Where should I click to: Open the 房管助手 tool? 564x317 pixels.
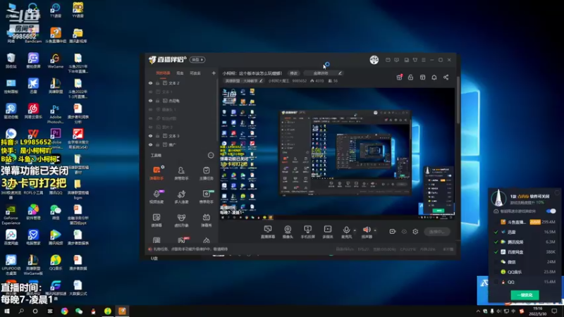pos(181,172)
